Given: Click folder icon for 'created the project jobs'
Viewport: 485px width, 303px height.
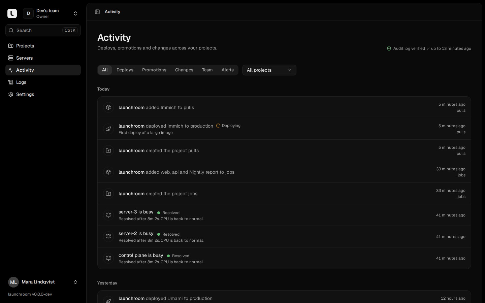Looking at the screenshot, I should click(x=108, y=194).
